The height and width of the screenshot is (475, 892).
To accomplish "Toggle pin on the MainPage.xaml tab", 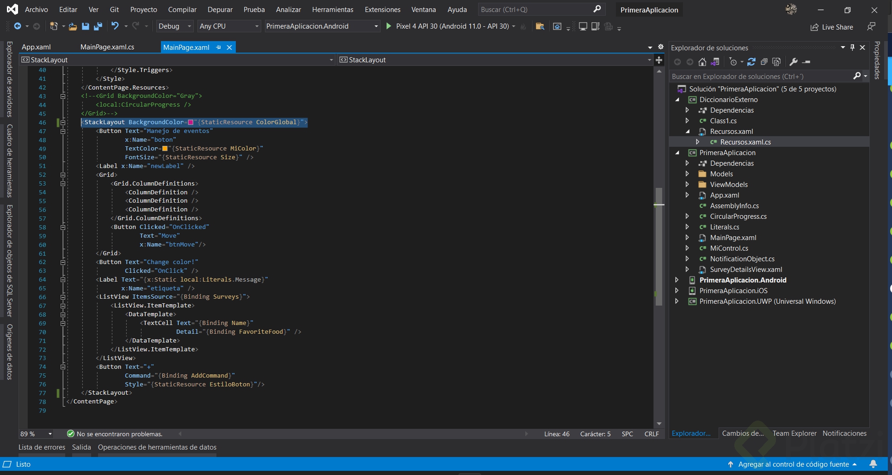I will [219, 47].
